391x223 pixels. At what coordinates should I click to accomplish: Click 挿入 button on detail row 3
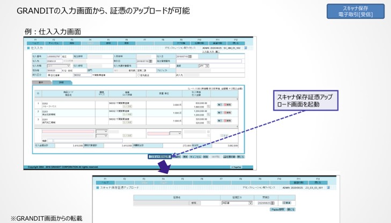tap(220, 120)
